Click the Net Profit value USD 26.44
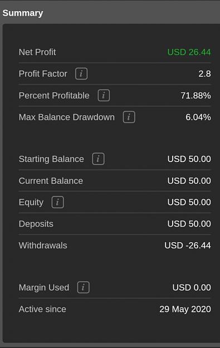This screenshot has width=220, height=348. 189,52
